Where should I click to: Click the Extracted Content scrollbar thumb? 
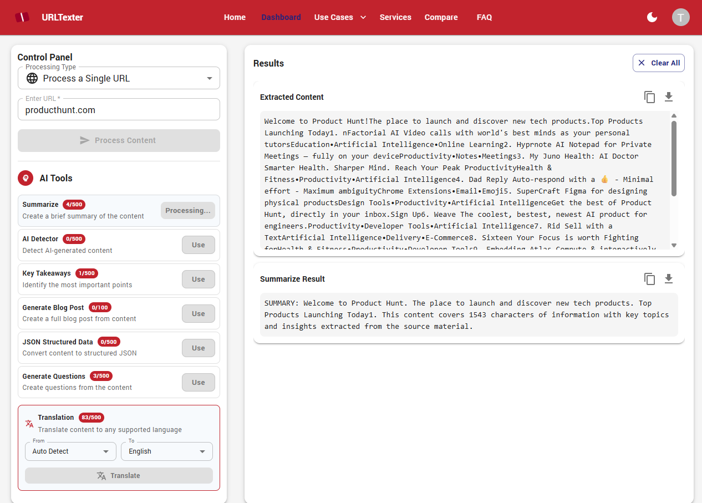click(x=674, y=159)
